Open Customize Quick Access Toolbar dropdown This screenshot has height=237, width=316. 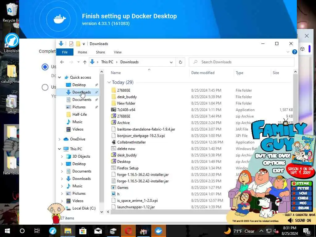click(84, 44)
